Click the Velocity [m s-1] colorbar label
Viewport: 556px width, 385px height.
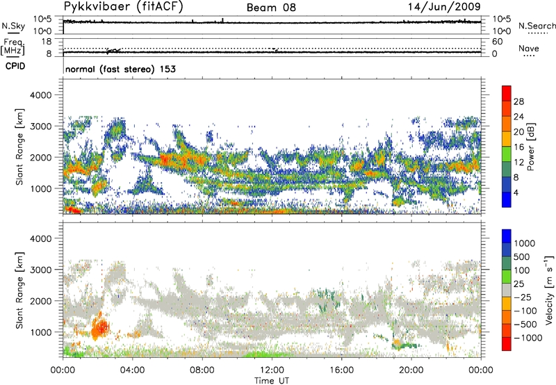[x=549, y=290]
